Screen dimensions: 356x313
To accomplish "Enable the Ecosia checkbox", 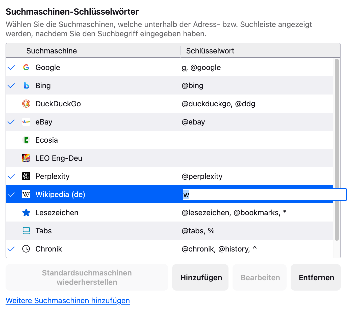I will (11, 140).
